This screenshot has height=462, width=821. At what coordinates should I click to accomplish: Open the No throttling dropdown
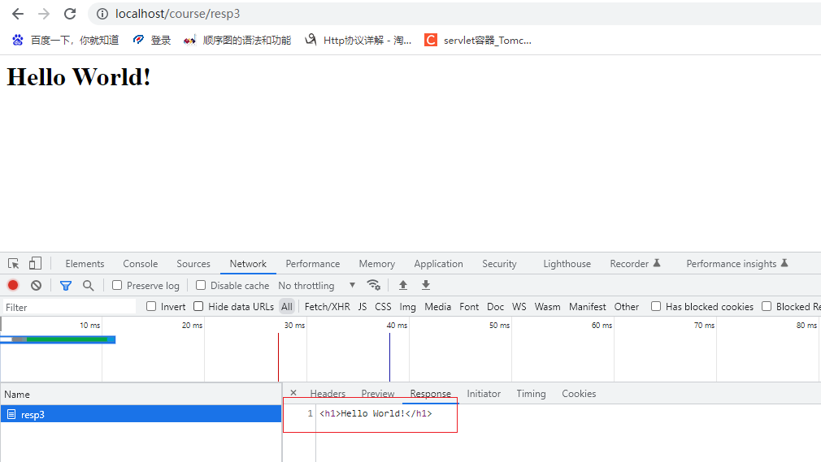(x=316, y=286)
